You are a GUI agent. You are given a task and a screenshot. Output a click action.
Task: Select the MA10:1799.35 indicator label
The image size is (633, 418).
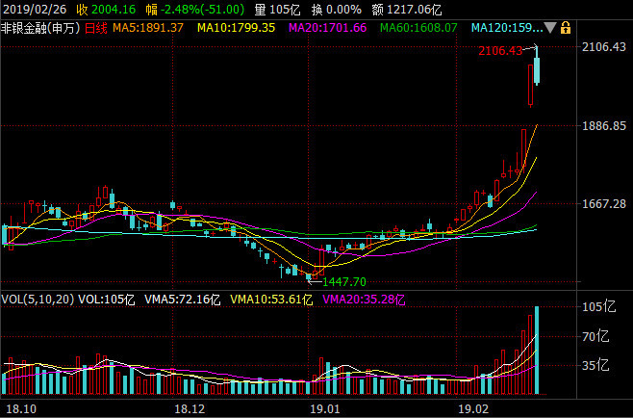[236, 28]
